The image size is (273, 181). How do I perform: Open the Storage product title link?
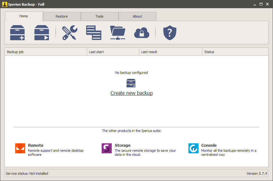pyautogui.click(x=122, y=145)
